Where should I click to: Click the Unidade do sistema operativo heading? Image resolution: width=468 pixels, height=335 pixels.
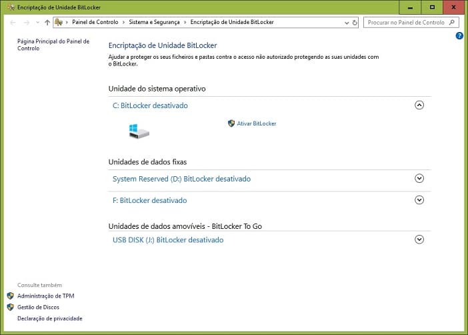click(x=157, y=89)
